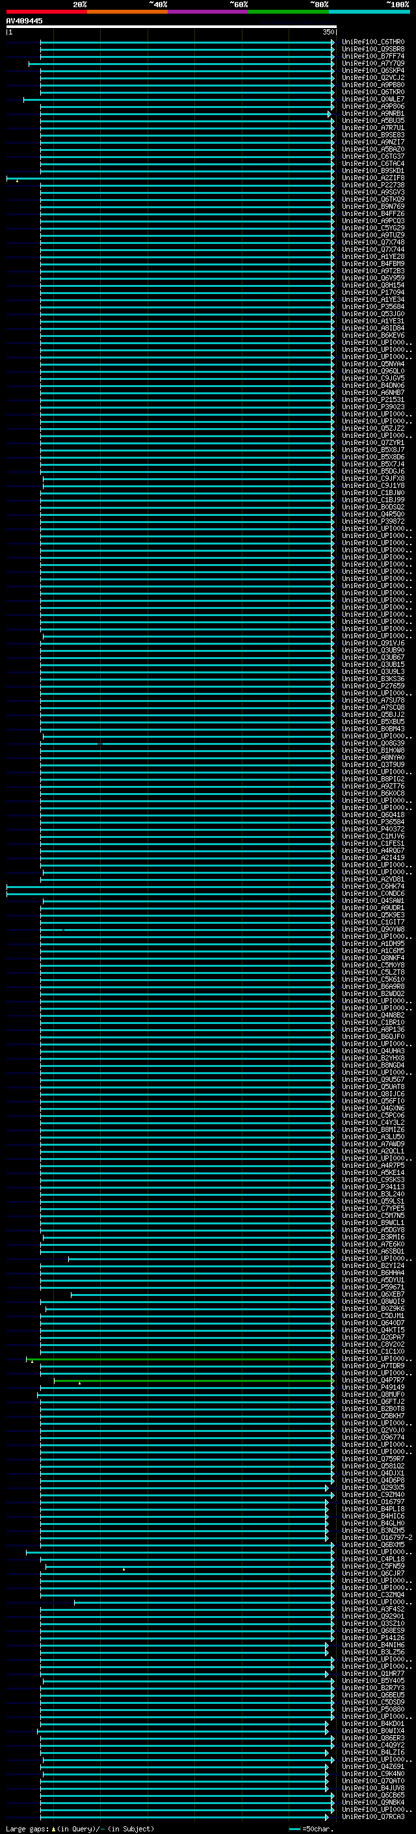The image size is (416, 1834).
Task: Select the UniRef100_O16797-2 label
Action: click(x=377, y=1537)
